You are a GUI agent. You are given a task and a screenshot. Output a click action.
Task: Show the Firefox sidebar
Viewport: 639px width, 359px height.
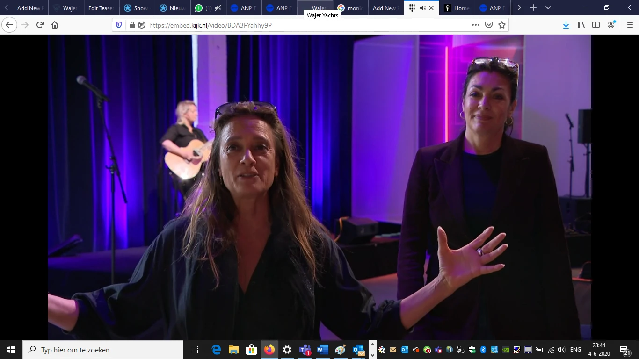596,25
